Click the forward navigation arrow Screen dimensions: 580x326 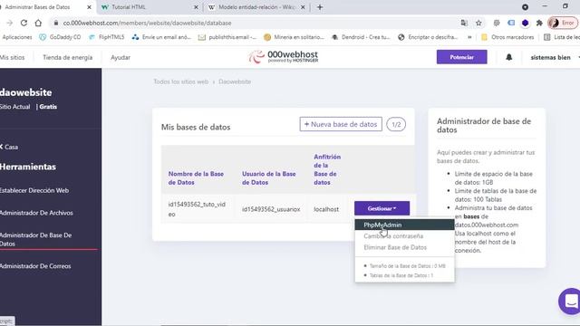10,23
